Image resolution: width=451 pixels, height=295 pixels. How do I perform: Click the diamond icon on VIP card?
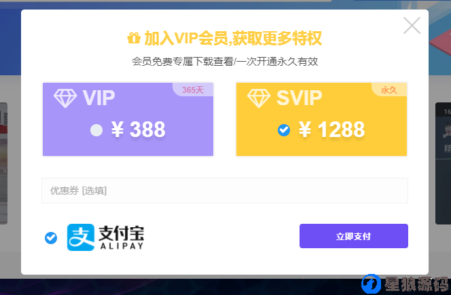65,98
